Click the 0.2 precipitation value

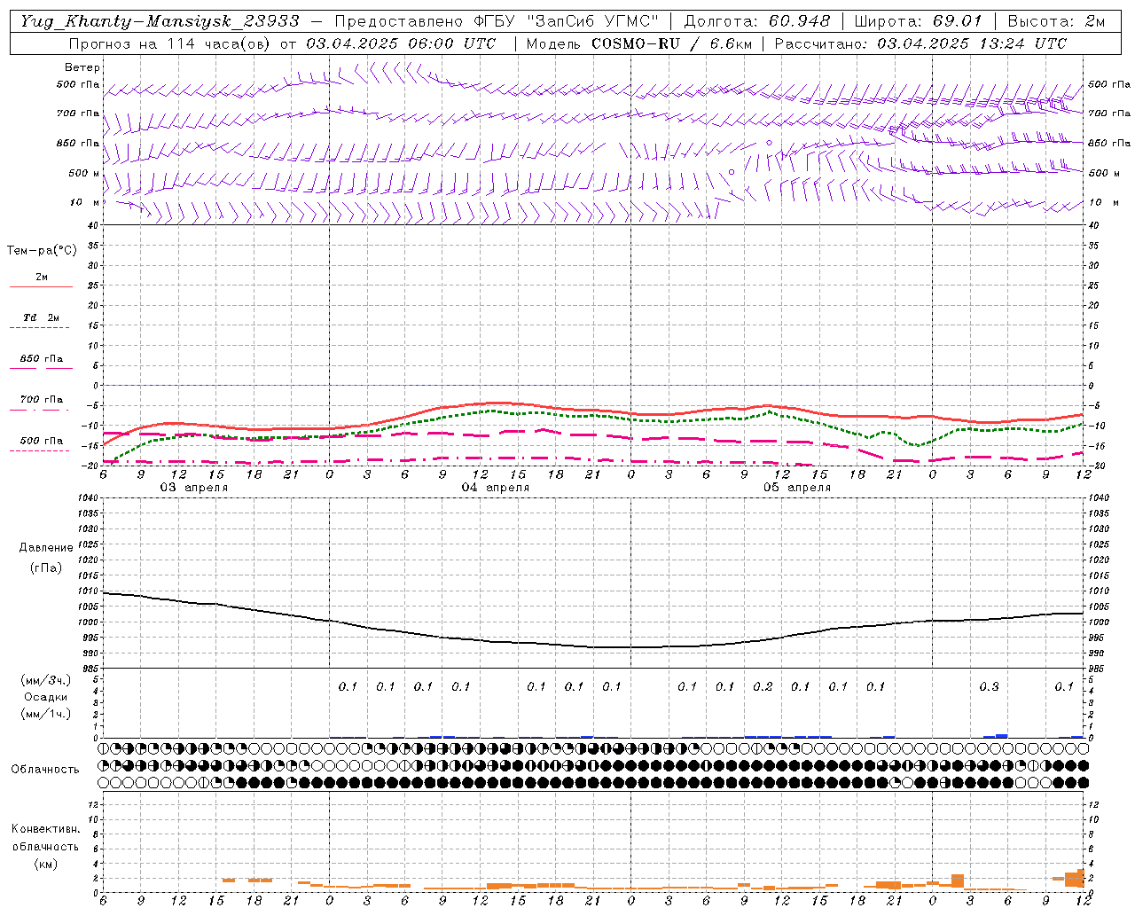(763, 686)
